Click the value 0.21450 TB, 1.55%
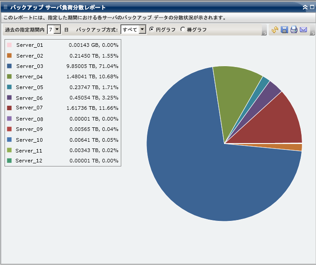The width and height of the screenshot is (316, 265). point(94,56)
